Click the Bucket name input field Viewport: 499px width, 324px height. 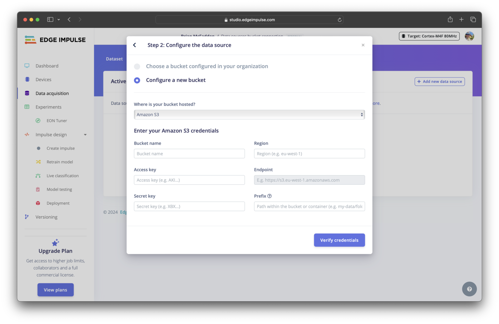point(189,154)
